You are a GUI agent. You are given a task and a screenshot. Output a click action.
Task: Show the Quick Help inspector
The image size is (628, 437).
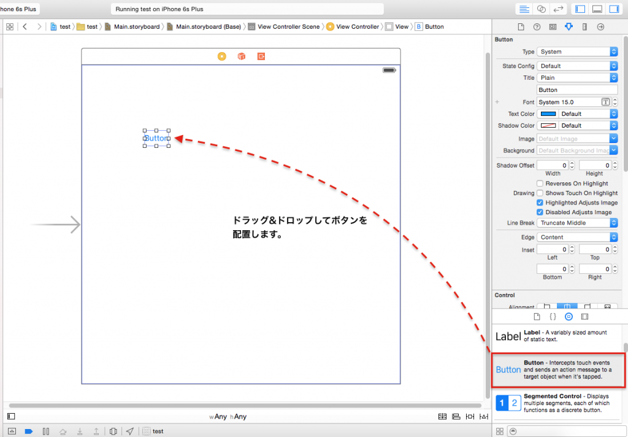pos(537,27)
